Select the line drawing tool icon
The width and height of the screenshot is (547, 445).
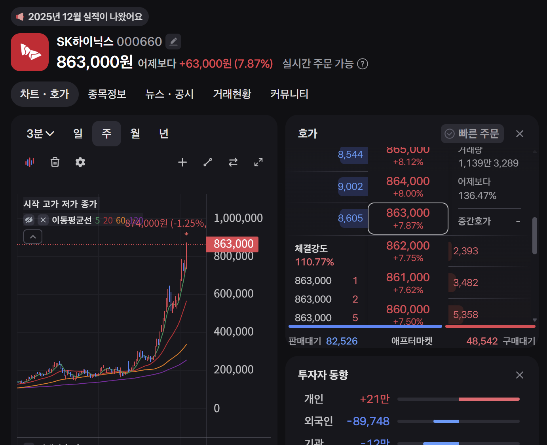click(x=208, y=162)
